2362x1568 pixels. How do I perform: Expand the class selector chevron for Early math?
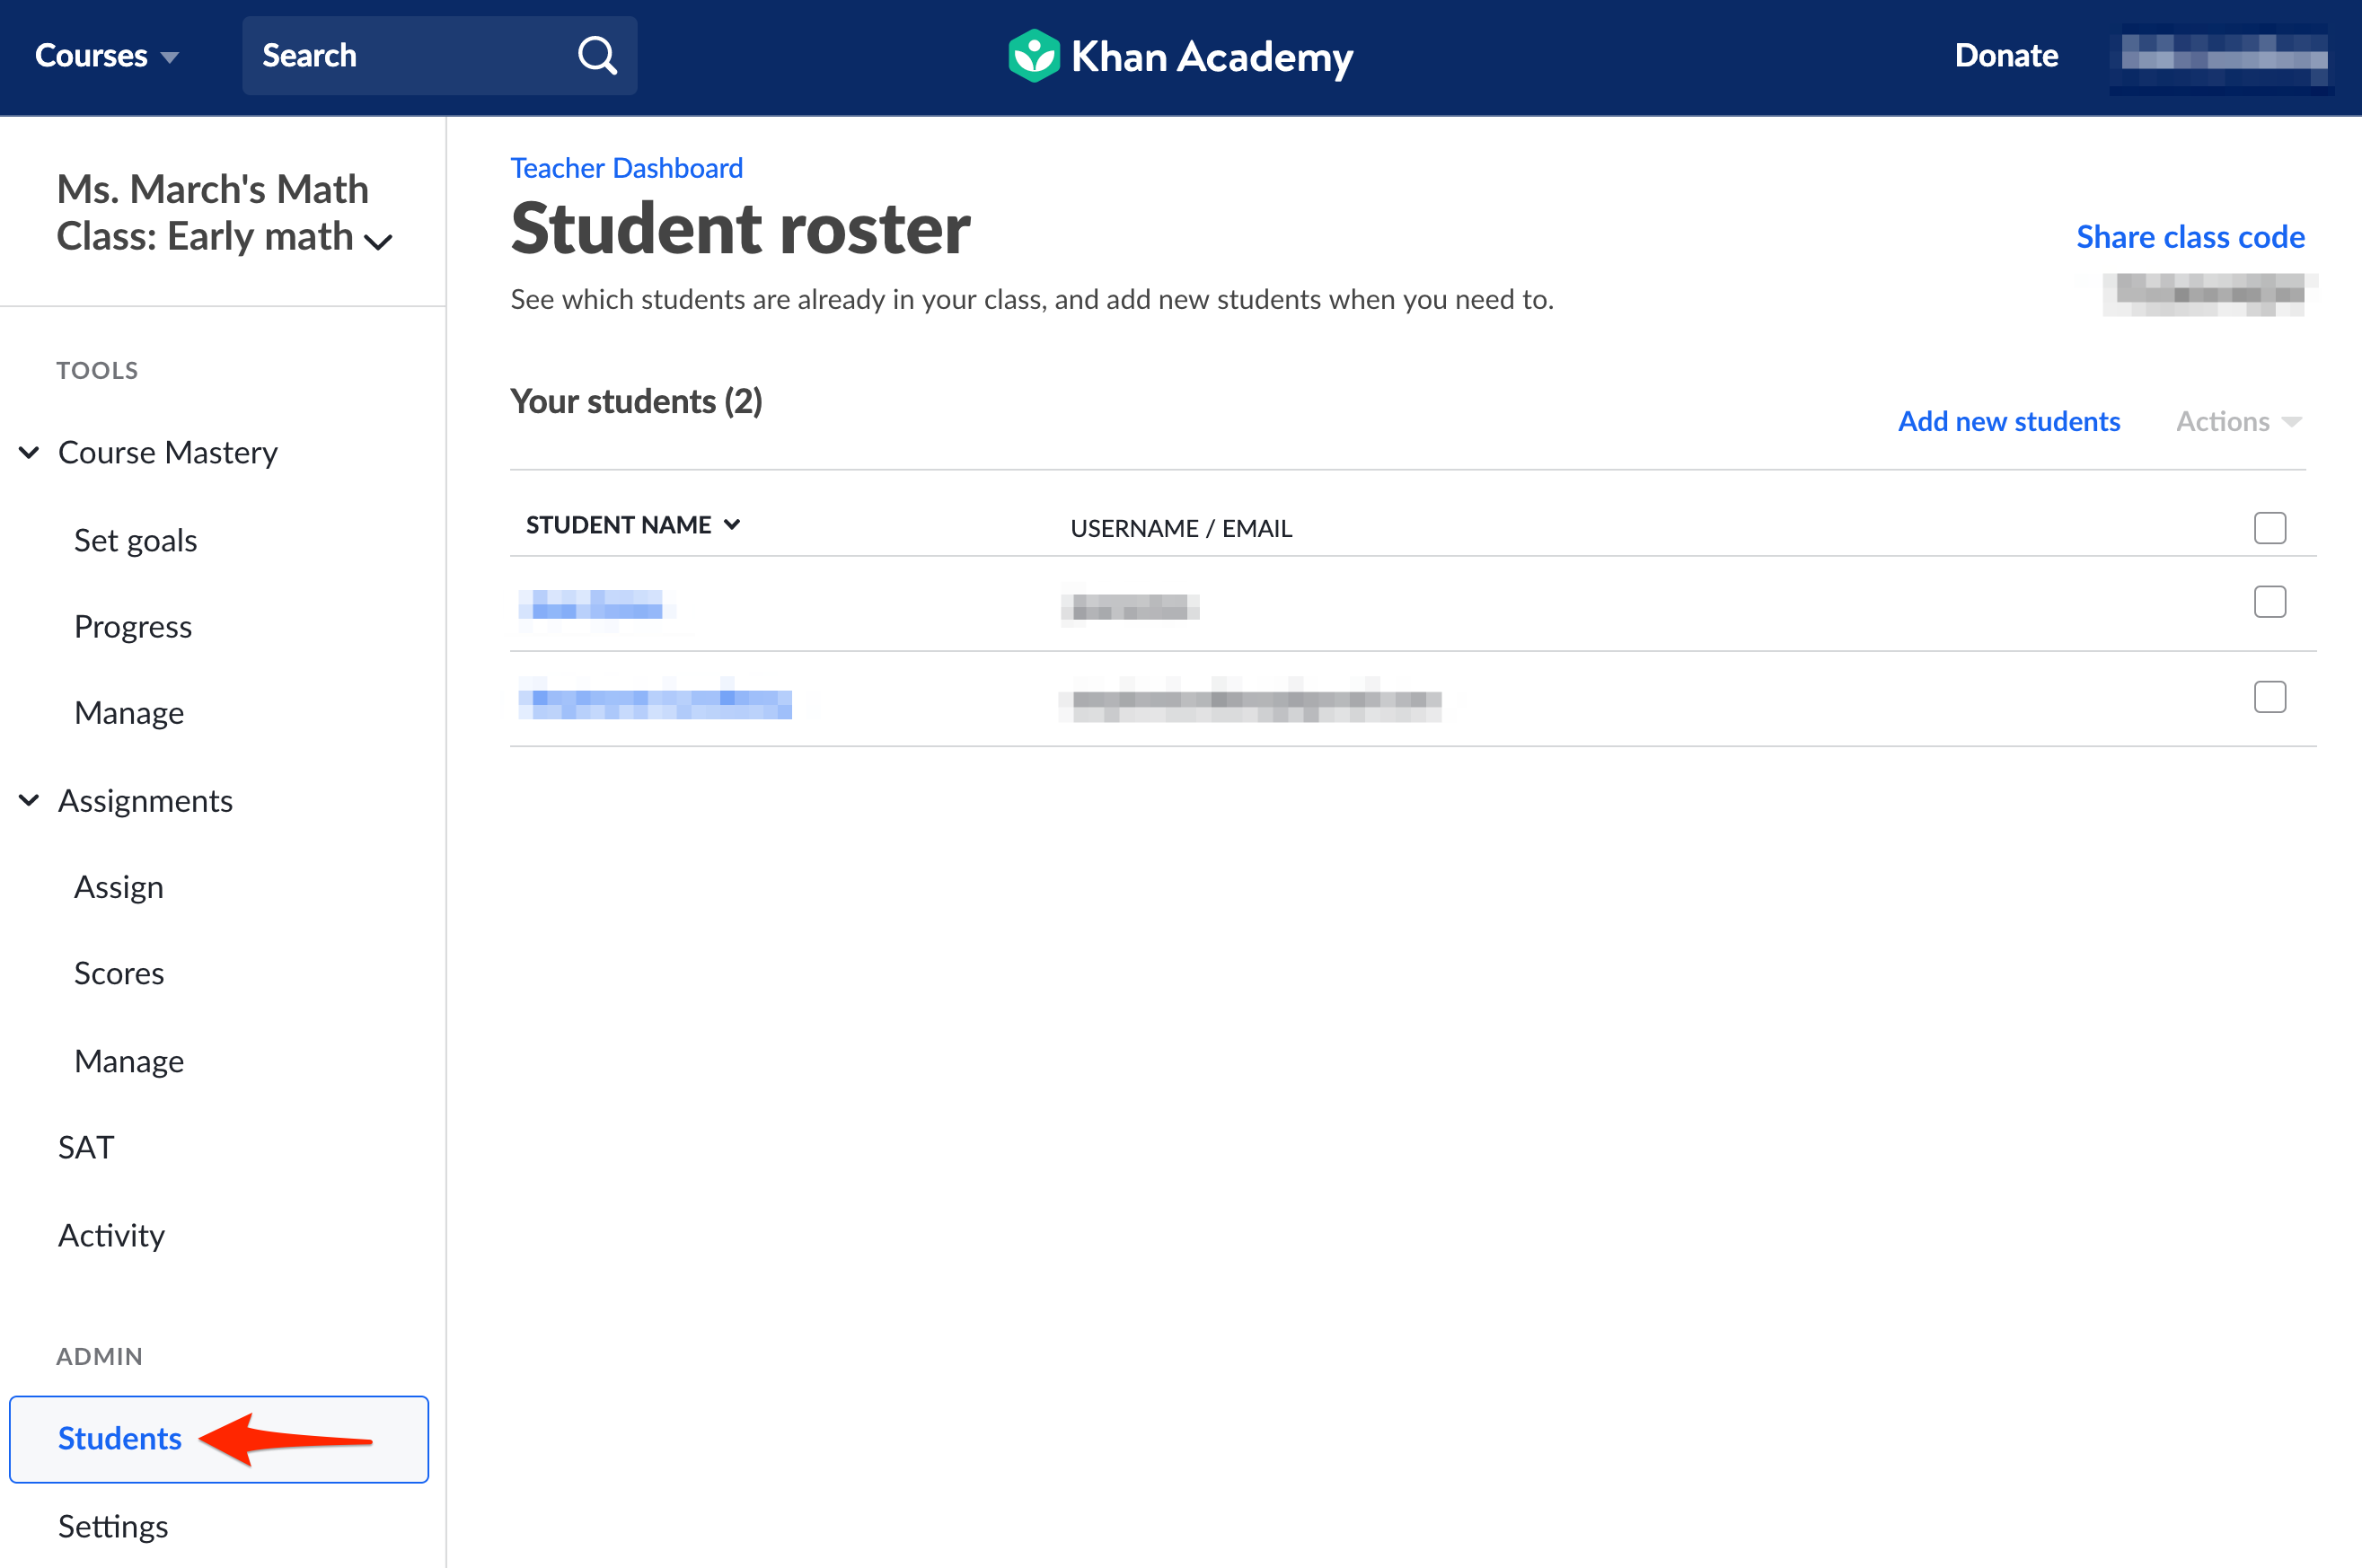tap(378, 241)
